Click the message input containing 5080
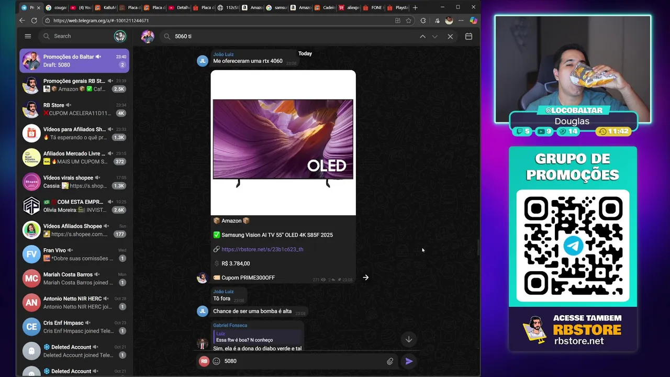670x377 pixels. click(x=303, y=361)
